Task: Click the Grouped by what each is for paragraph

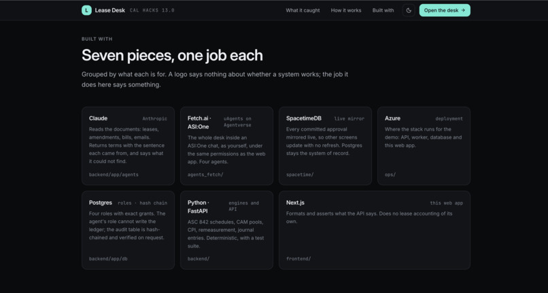Action: [215, 80]
